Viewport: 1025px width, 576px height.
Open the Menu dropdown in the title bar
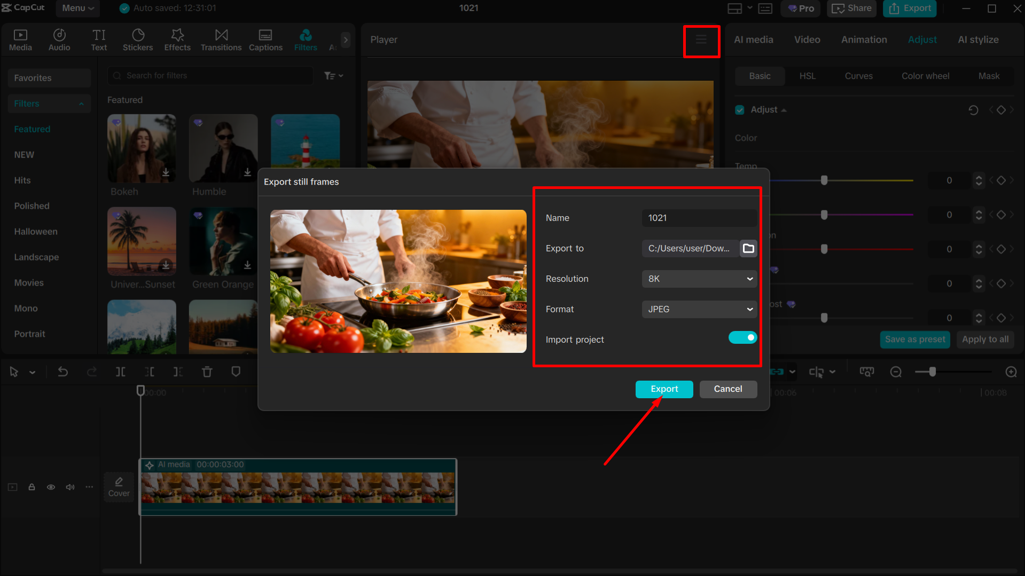click(x=77, y=8)
